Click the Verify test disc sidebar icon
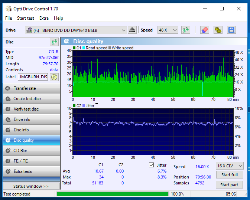 [x=8, y=109]
